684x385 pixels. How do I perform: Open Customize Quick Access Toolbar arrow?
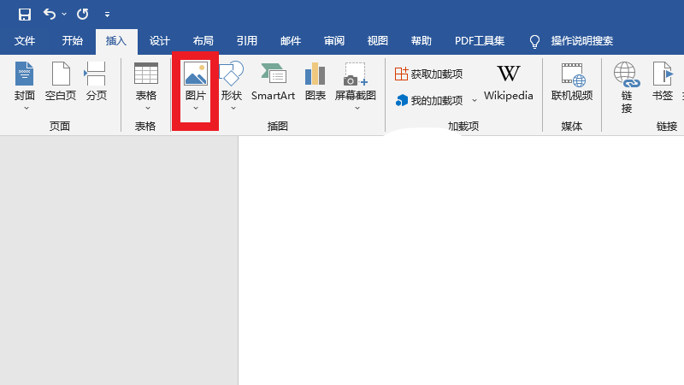pos(107,15)
